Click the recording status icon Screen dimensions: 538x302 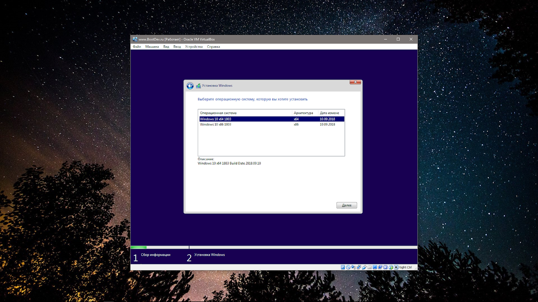click(380, 267)
